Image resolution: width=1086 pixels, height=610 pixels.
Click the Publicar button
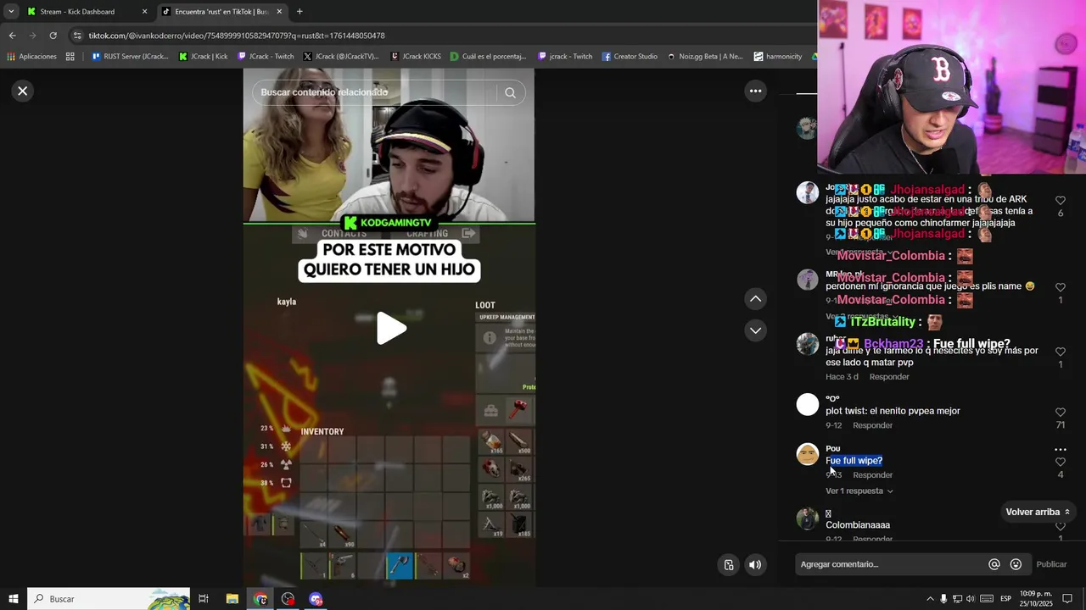coord(1051,564)
